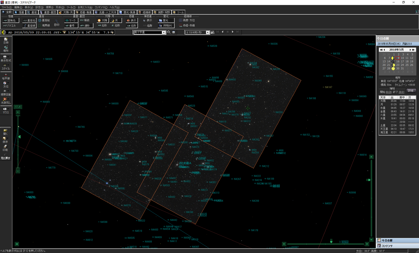Switch to the 星雲・星団 tab
The image size is (419, 253).
coord(48,12)
